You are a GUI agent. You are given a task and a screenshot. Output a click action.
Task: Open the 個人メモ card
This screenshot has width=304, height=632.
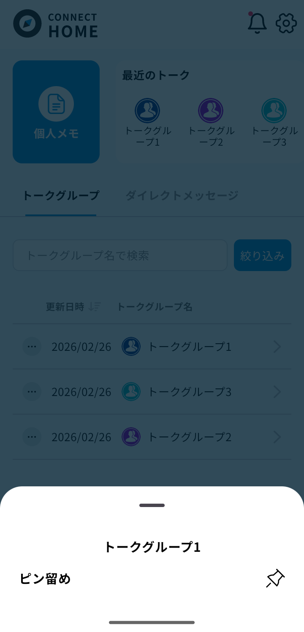click(x=56, y=112)
